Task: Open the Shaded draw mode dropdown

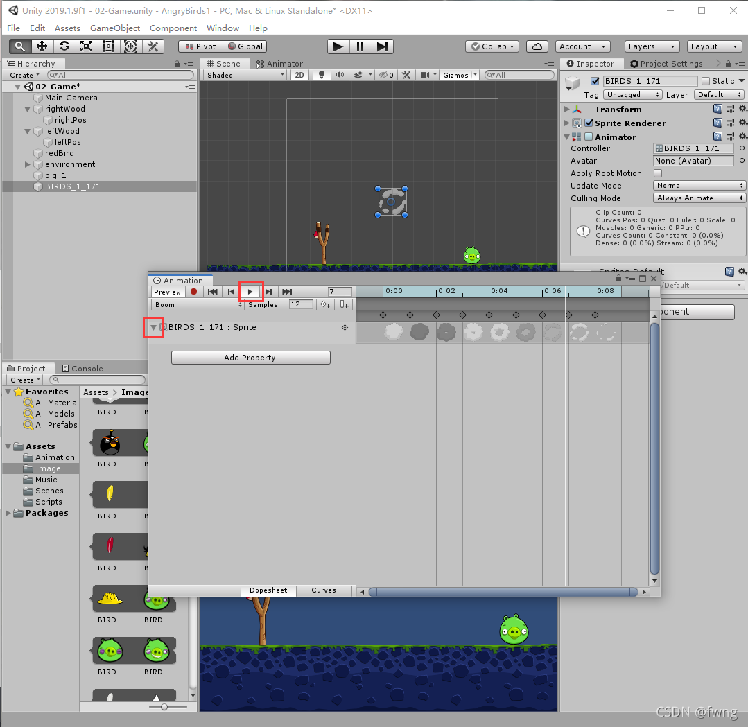Action: point(245,75)
